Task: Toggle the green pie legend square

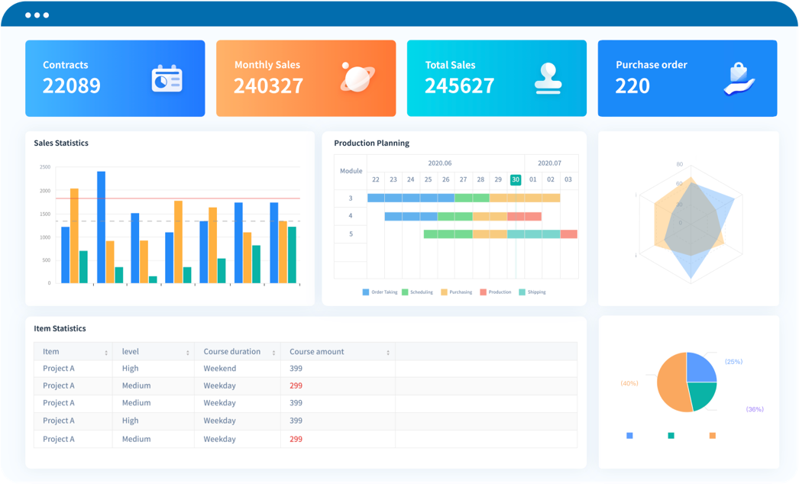Action: (670, 434)
